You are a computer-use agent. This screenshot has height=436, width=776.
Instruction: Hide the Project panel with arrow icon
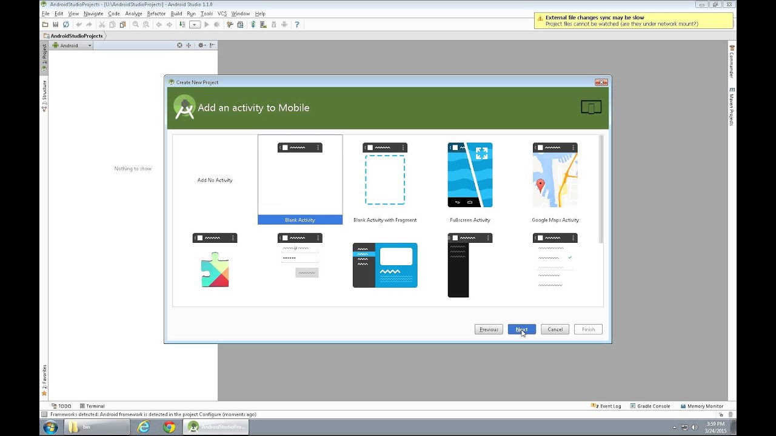coord(212,45)
